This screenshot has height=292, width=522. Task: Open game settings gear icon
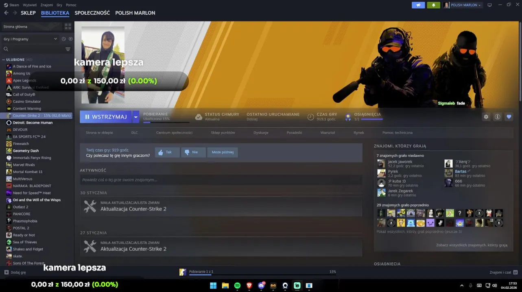(x=486, y=117)
